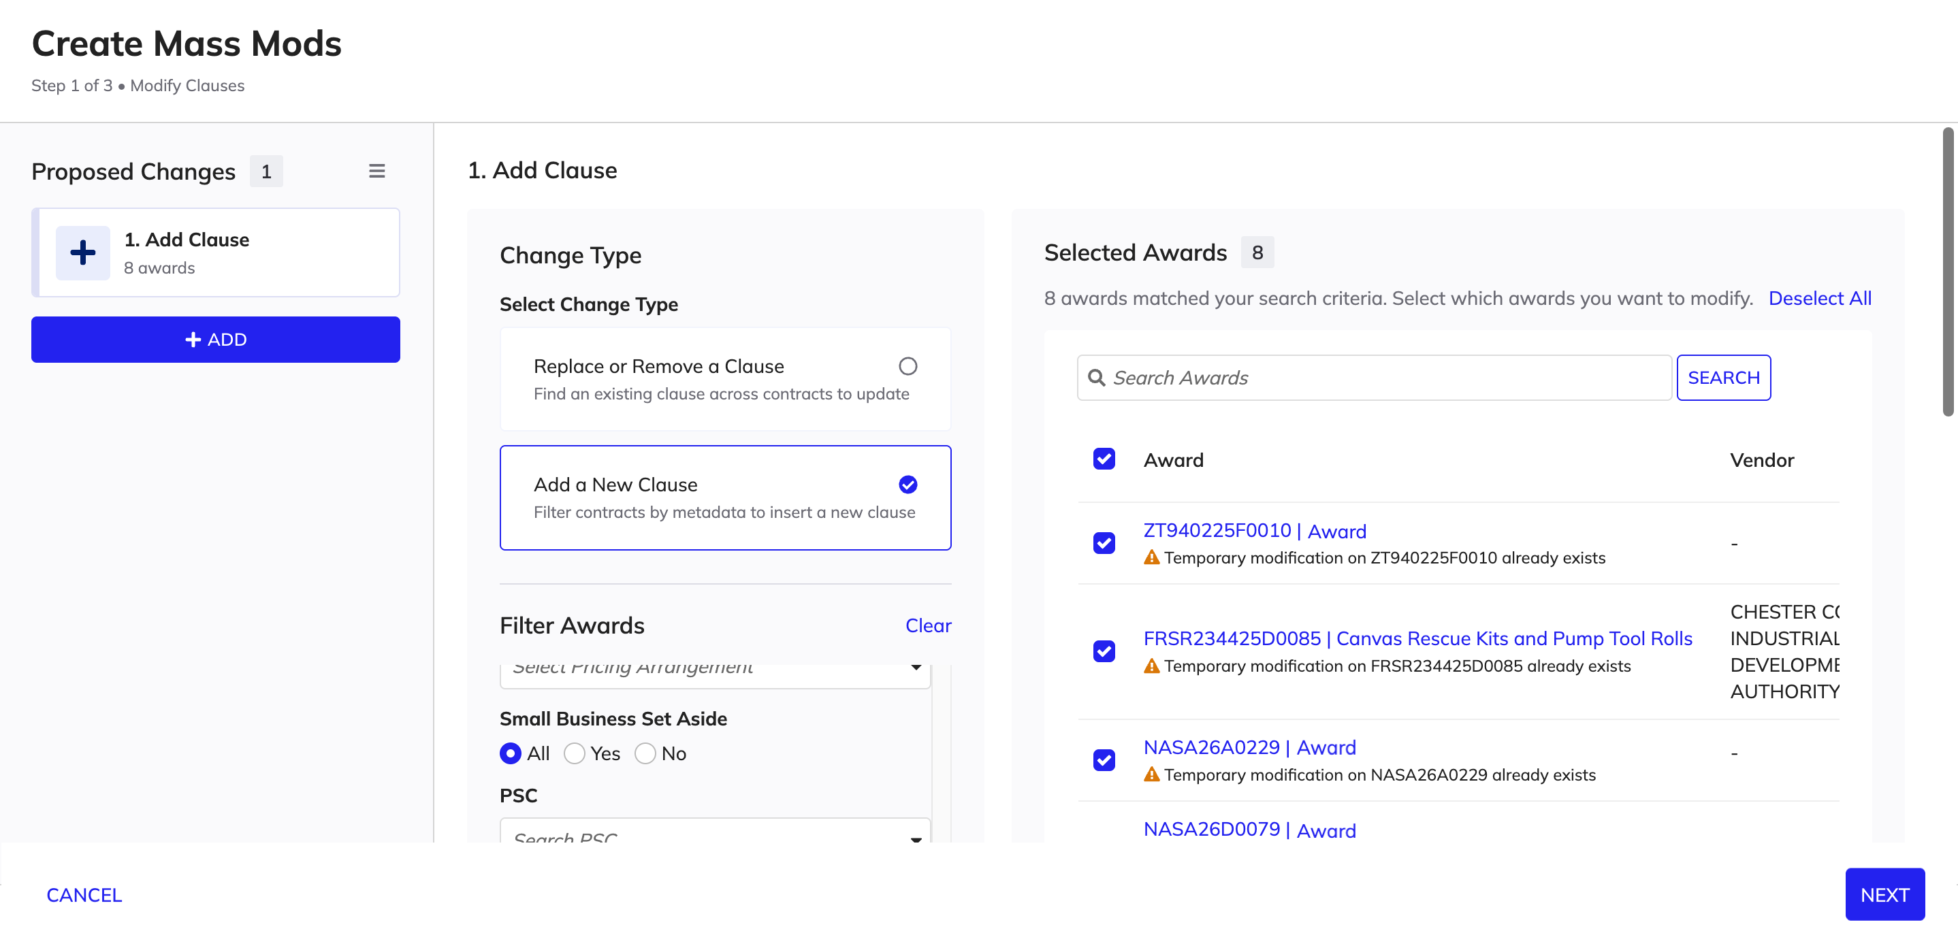Click warning icon under ZT940225F0010 award
Viewport: 1958px width, 931px height.
pos(1151,557)
